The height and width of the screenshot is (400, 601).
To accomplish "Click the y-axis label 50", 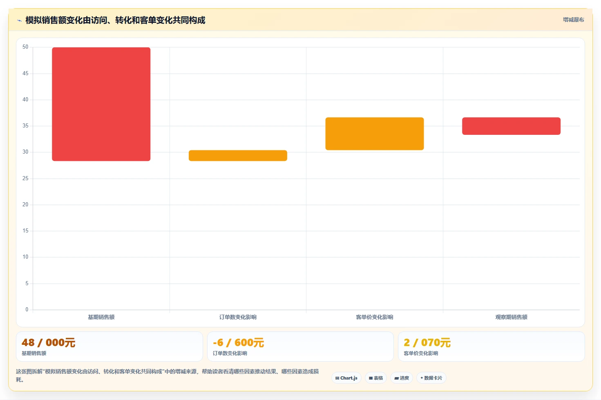I will (x=25, y=47).
